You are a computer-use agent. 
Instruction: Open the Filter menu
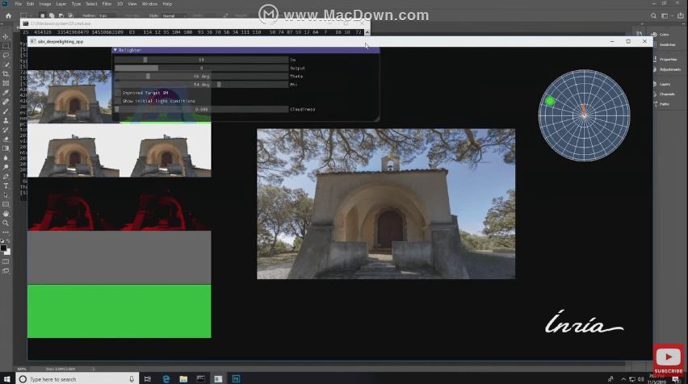point(107,4)
